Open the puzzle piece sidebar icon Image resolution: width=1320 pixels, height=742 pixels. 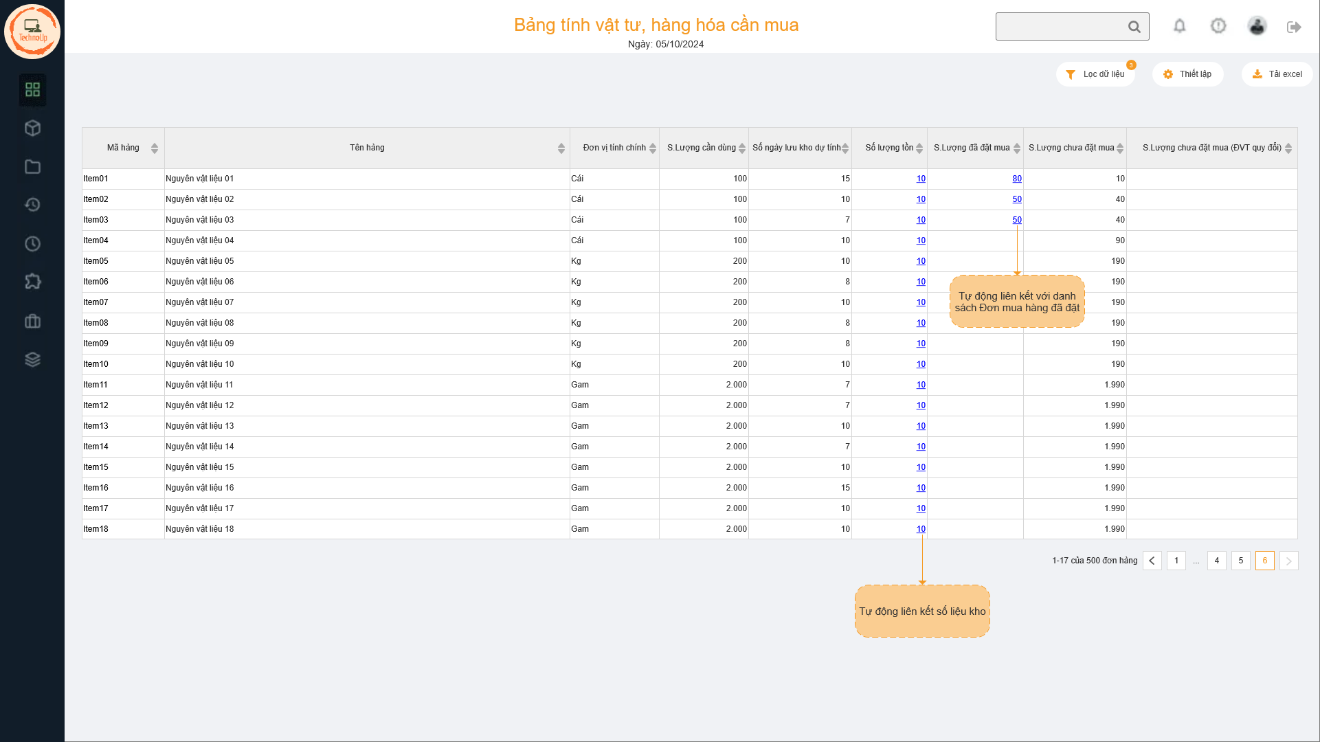(x=32, y=282)
